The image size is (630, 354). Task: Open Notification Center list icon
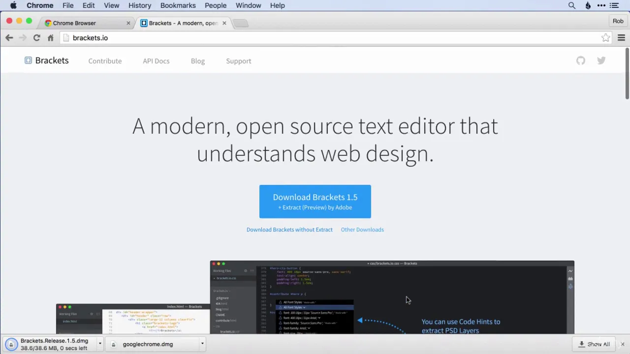[x=614, y=5]
